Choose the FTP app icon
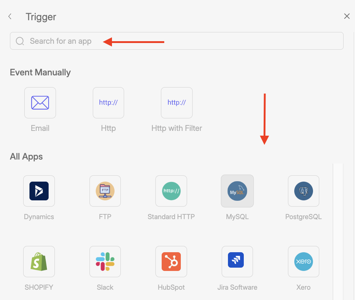 click(105, 191)
